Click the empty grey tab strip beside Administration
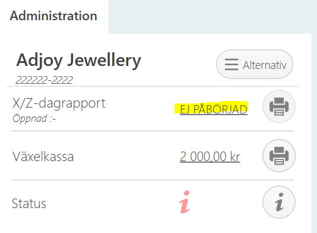 (x=213, y=17)
